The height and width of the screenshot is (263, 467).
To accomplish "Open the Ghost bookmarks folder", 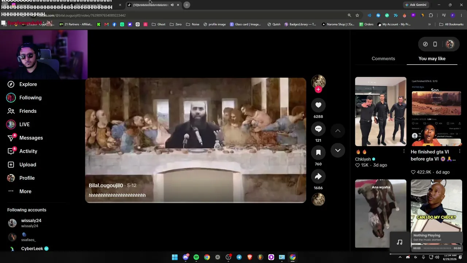I will (x=159, y=24).
